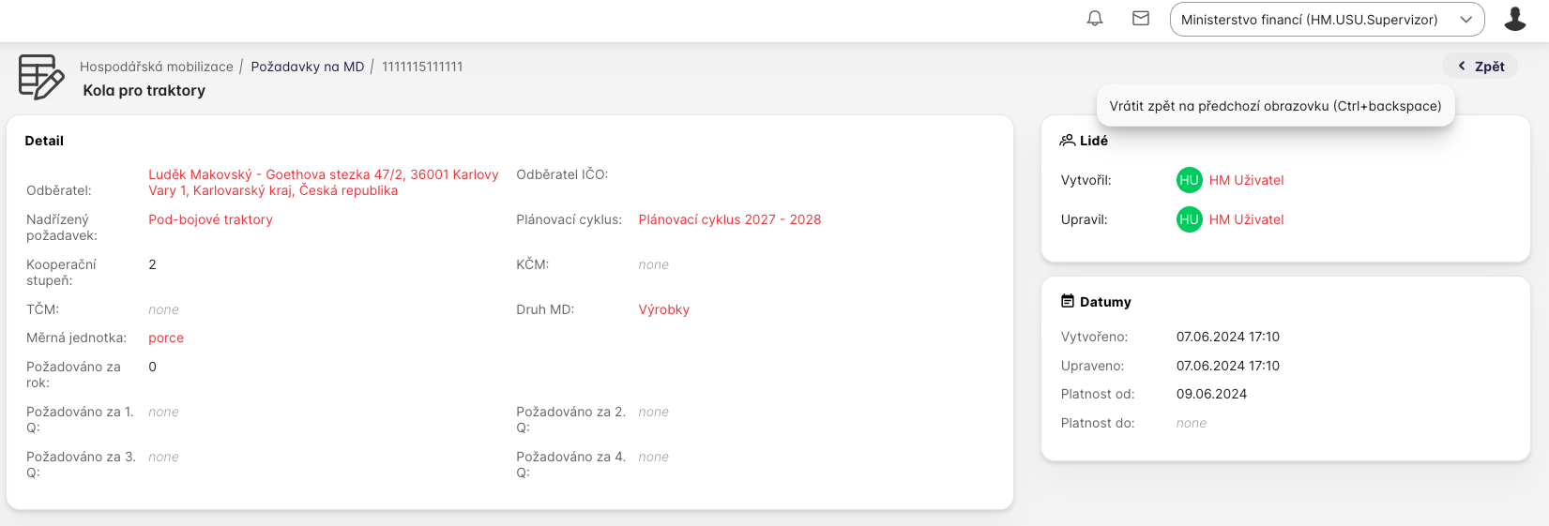Open HM Uživatel link next to Upravil
The width and height of the screenshot is (1549, 526).
click(x=1246, y=219)
